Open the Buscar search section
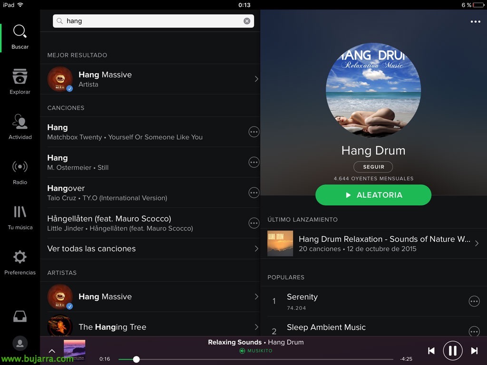The image size is (487, 365). coord(20,37)
